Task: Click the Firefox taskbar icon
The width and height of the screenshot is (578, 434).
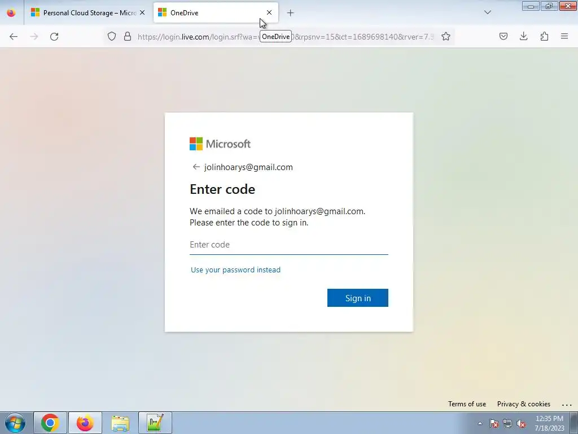Action: (x=85, y=423)
